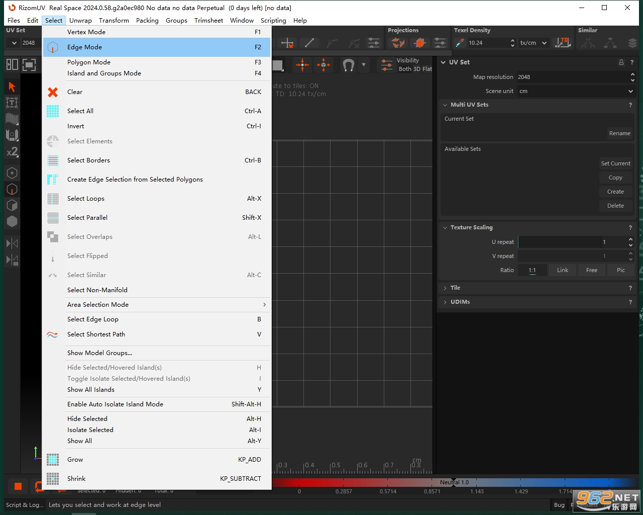
Task: Toggle Flat visibility option
Action: pos(427,69)
